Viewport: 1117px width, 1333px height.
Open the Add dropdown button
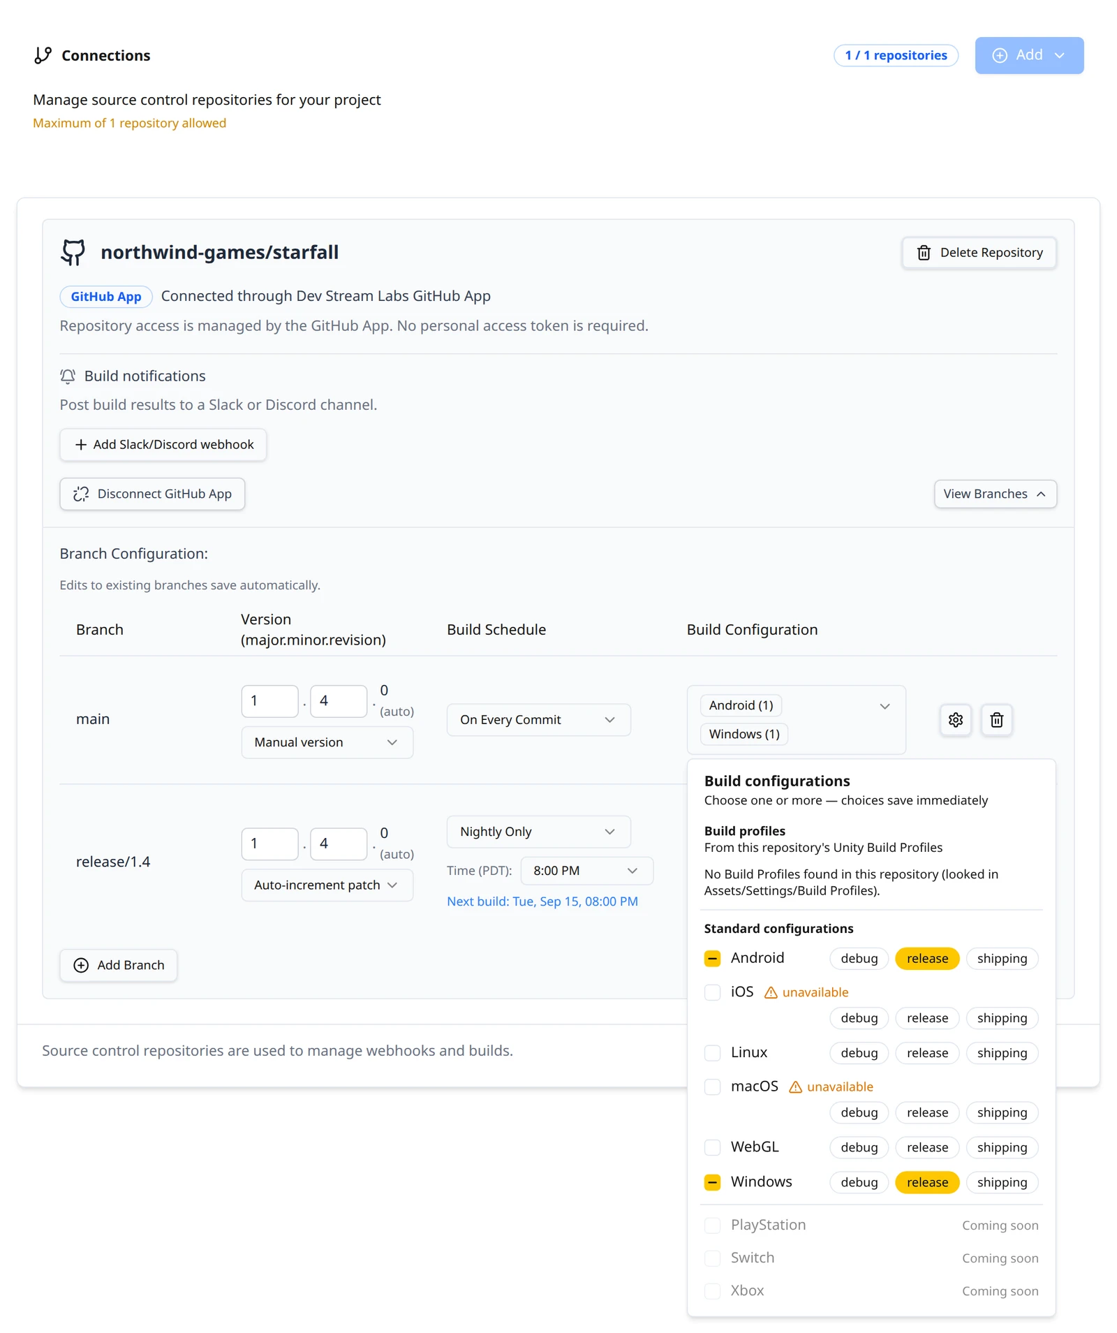tap(1029, 55)
